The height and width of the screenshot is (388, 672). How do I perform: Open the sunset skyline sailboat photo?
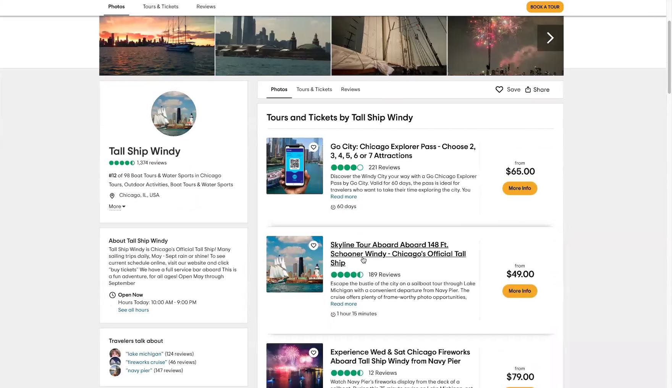click(x=157, y=46)
